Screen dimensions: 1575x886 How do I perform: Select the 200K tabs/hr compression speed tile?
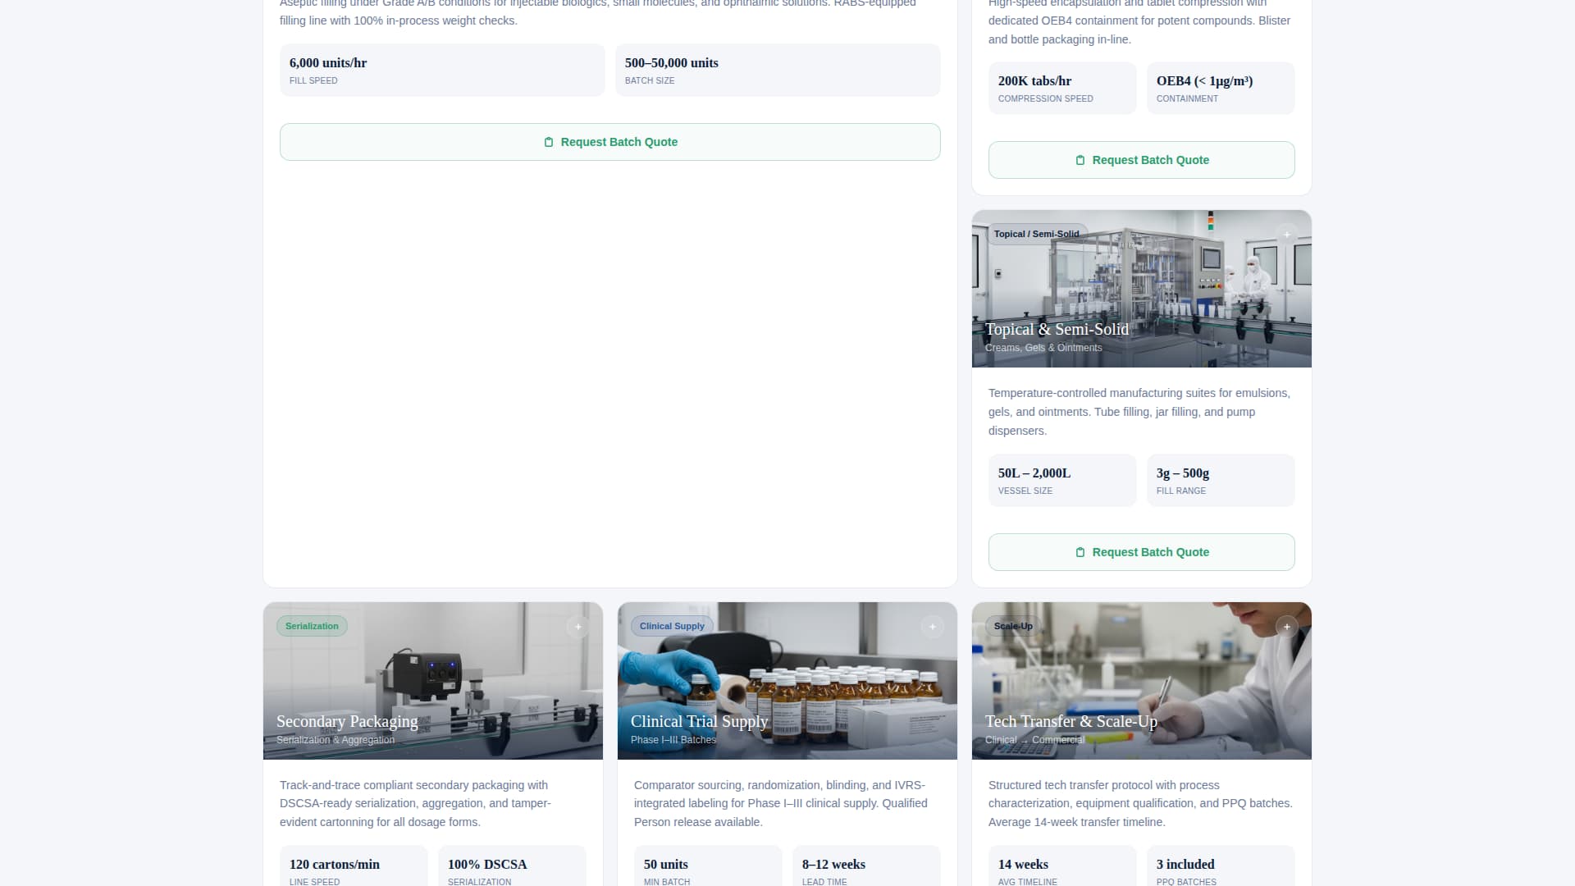pyautogui.click(x=1061, y=88)
